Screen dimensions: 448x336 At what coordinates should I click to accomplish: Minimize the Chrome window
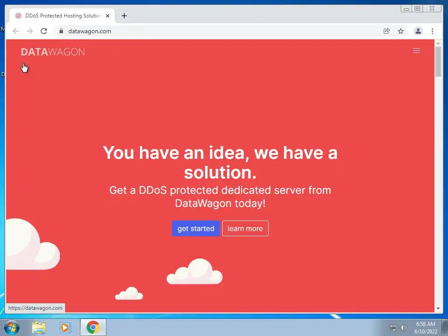tap(406, 9)
